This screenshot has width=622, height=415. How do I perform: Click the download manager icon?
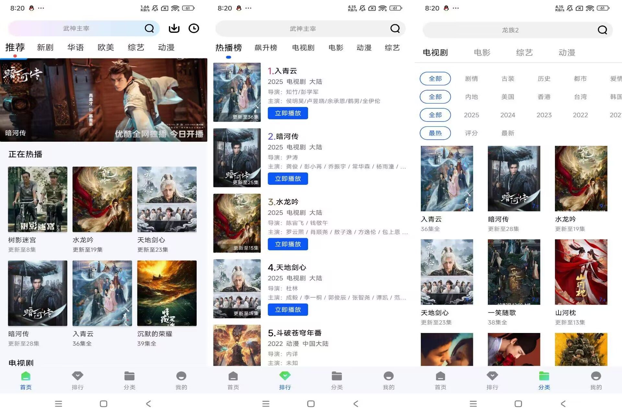tap(174, 28)
